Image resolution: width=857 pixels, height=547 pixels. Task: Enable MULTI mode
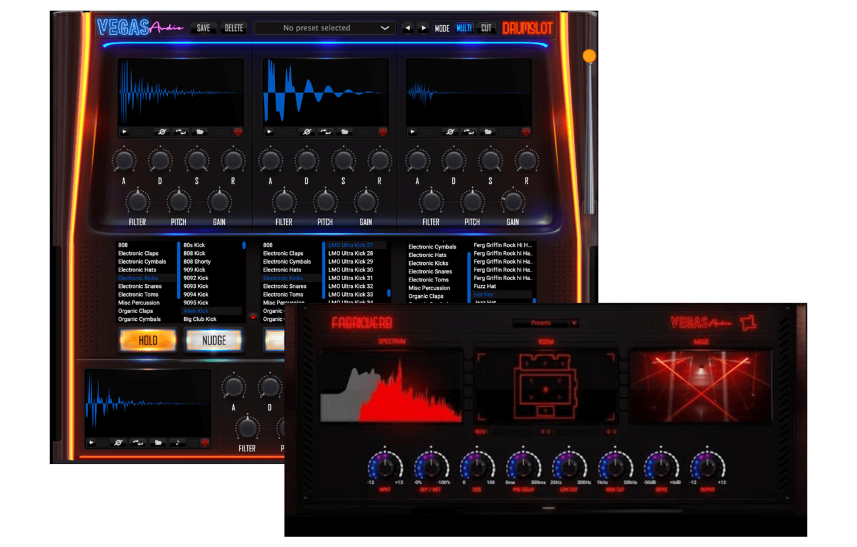point(464,28)
